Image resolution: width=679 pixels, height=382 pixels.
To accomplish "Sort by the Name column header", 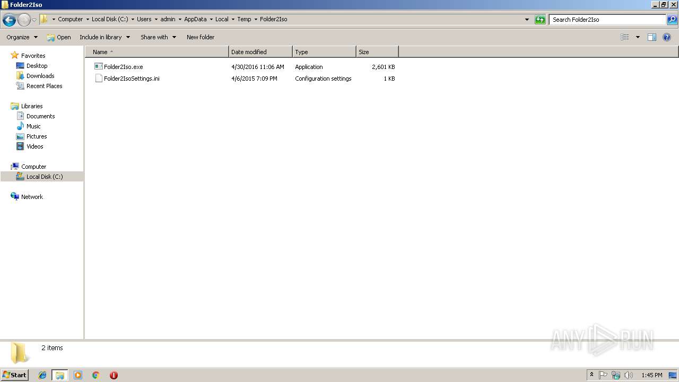I will click(x=156, y=52).
